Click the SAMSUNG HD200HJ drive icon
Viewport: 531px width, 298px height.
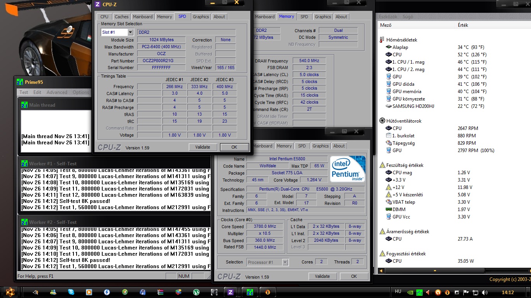pos(389,106)
